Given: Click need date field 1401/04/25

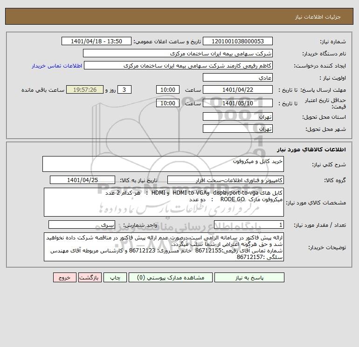Looking at the screenshot, I should coord(83,180).
